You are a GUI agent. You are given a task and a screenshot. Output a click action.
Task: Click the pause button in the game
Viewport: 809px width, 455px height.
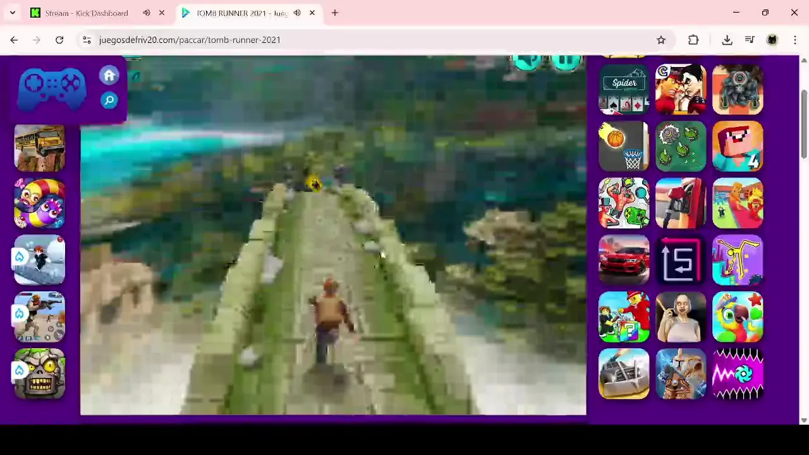tap(566, 61)
